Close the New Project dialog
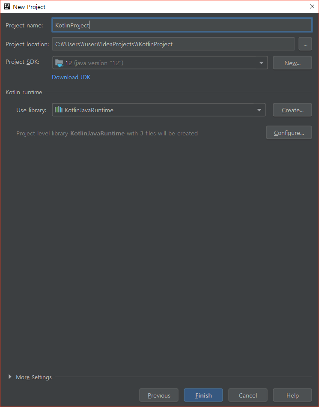This screenshot has width=319, height=407. pos(312,6)
